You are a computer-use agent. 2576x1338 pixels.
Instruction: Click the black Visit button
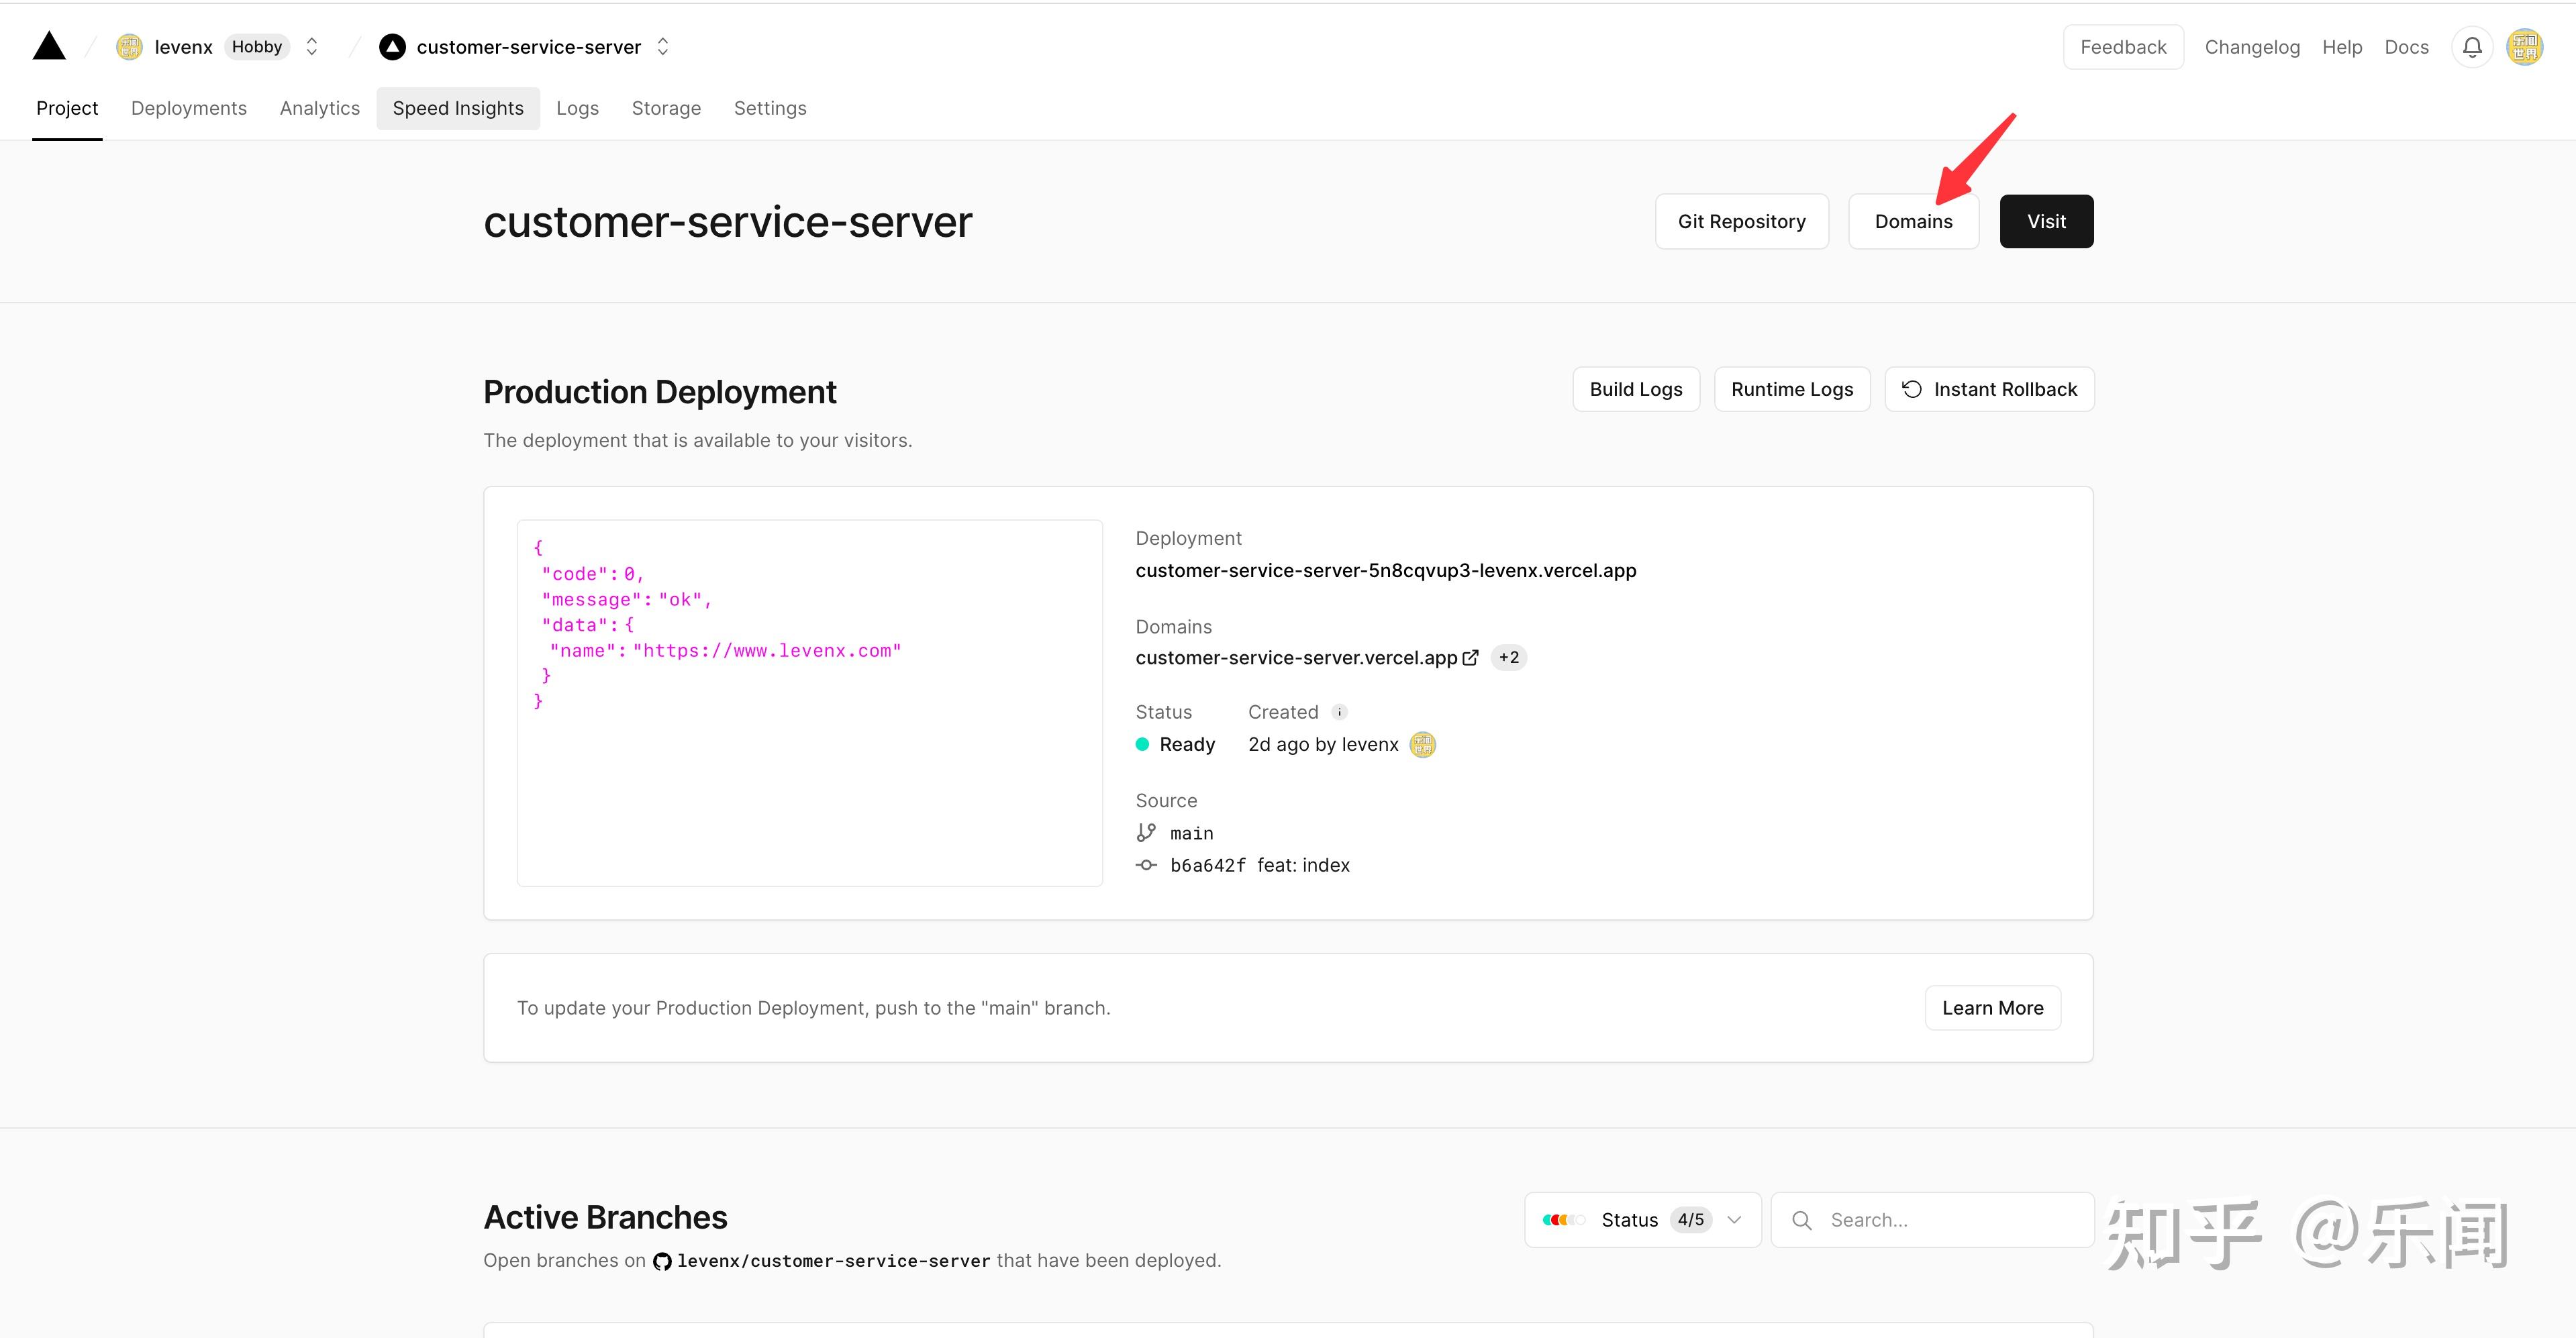pyautogui.click(x=2046, y=222)
